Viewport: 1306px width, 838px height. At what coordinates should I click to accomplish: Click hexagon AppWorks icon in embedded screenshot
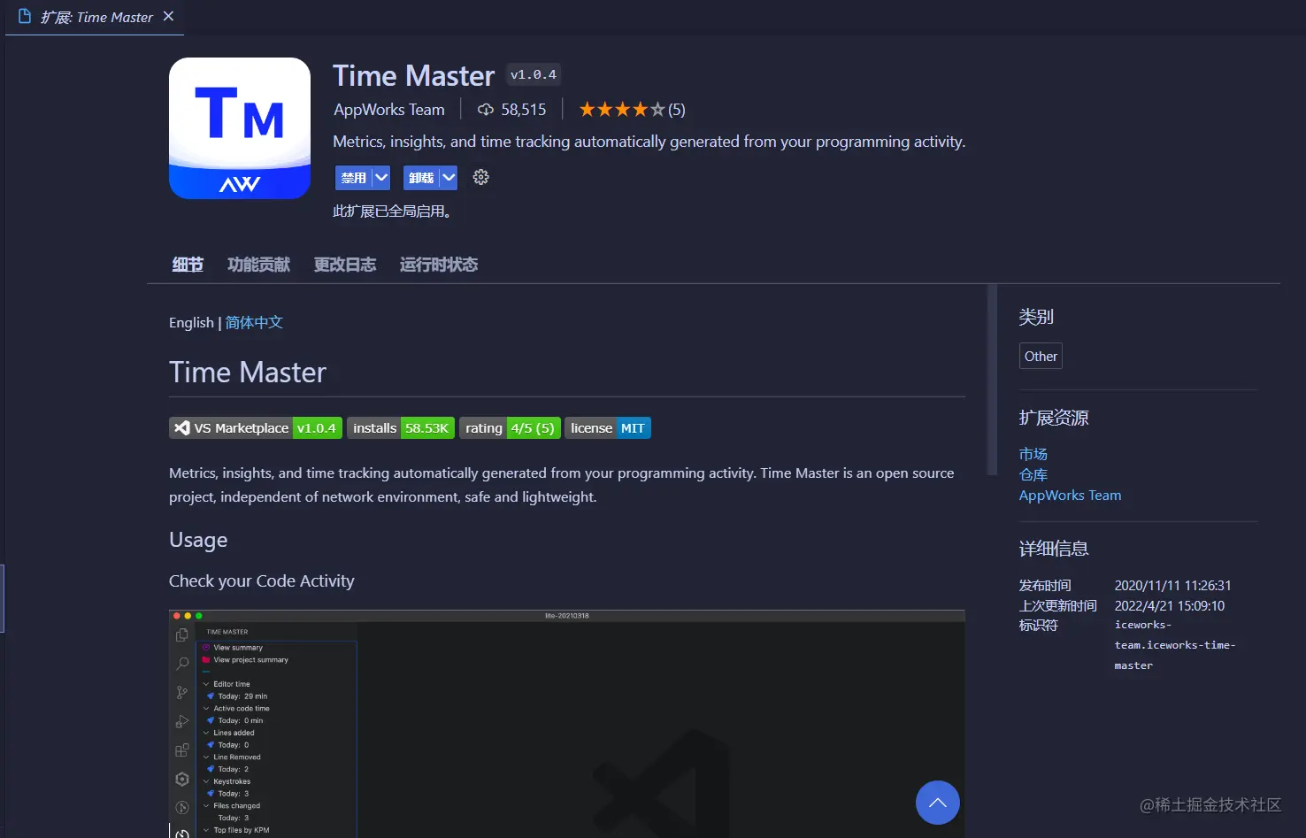[x=182, y=780]
